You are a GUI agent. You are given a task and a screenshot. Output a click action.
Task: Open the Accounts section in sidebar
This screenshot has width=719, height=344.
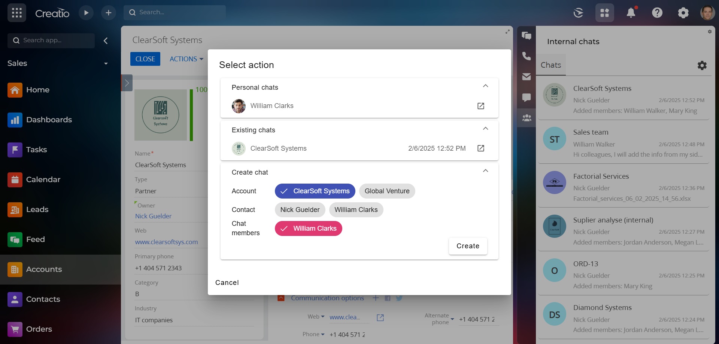tap(60, 270)
